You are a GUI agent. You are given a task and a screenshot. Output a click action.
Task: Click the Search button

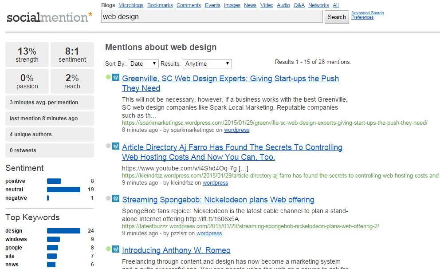coord(337,17)
